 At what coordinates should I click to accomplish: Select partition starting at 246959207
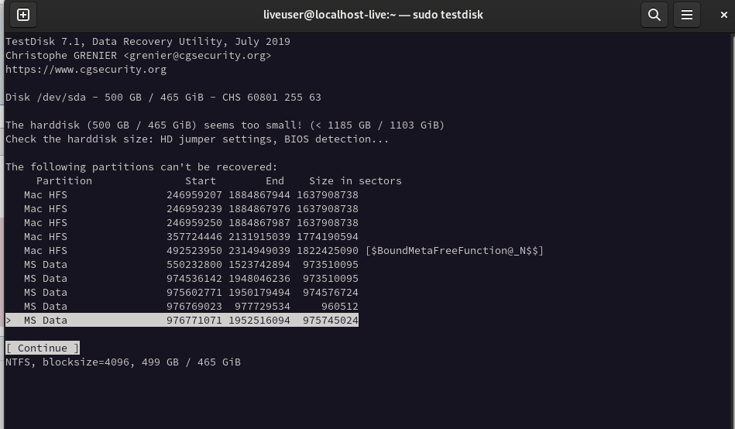pos(191,194)
